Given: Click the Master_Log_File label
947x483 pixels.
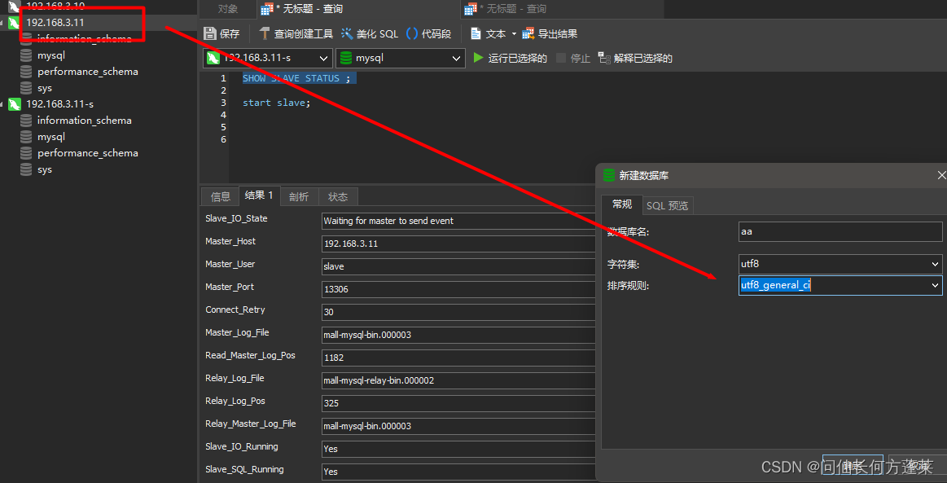Looking at the screenshot, I should click(237, 332).
